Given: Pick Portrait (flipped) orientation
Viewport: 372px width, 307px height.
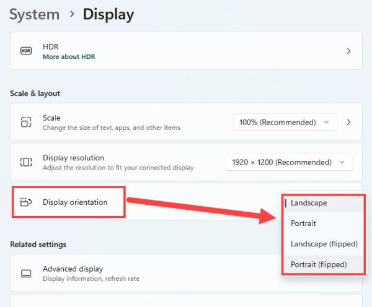Looking at the screenshot, I should [x=319, y=265].
